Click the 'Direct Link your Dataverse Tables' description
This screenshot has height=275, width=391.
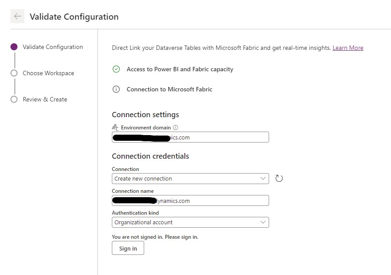click(221, 48)
